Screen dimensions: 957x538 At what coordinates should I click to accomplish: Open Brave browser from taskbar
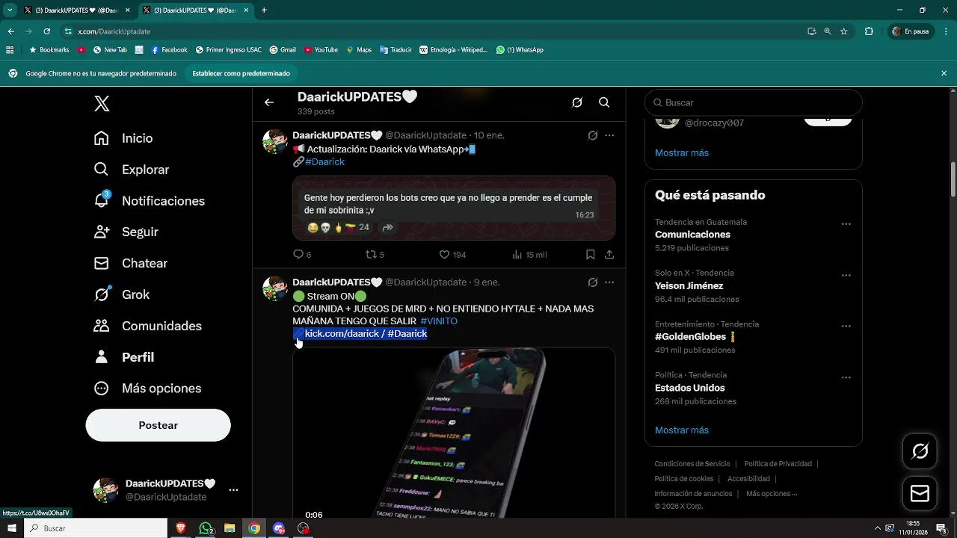181,528
